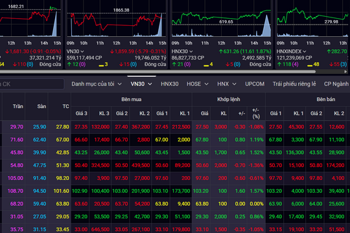Viewport: 350px width, 233px height.
Task: Open the CP Ngành tab
Action: click(336, 84)
